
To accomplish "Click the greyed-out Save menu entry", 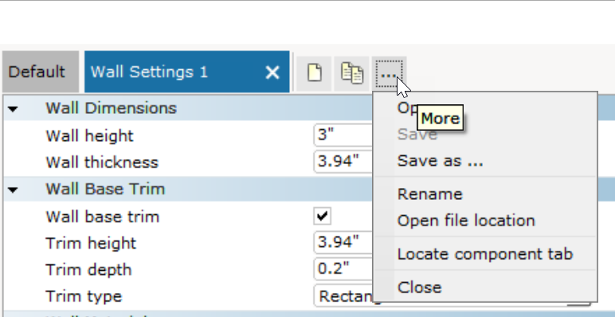I will (x=417, y=135).
